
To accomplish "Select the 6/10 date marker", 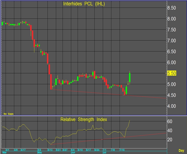I will tap(80, 150).
